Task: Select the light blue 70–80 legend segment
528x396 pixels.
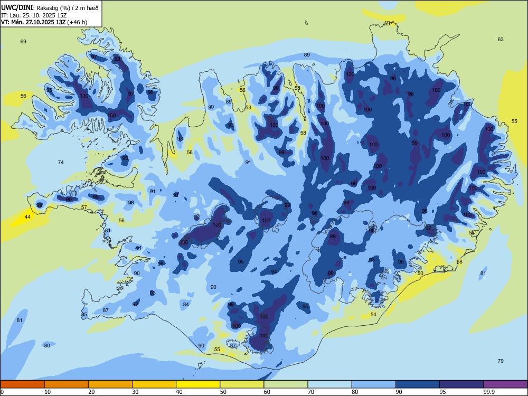Action: pyautogui.click(x=329, y=384)
